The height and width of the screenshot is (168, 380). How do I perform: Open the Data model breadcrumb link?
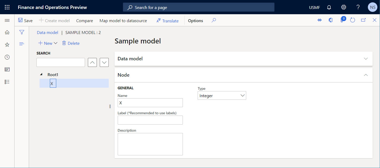47,32
